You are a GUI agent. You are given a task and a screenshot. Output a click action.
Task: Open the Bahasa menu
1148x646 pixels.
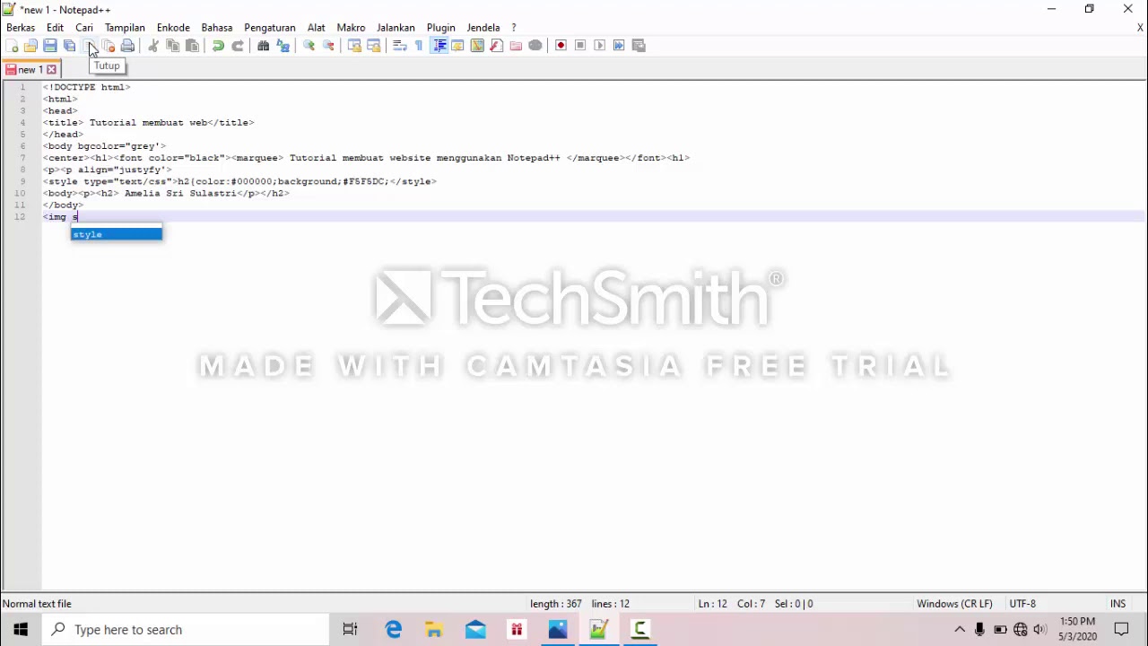point(217,28)
